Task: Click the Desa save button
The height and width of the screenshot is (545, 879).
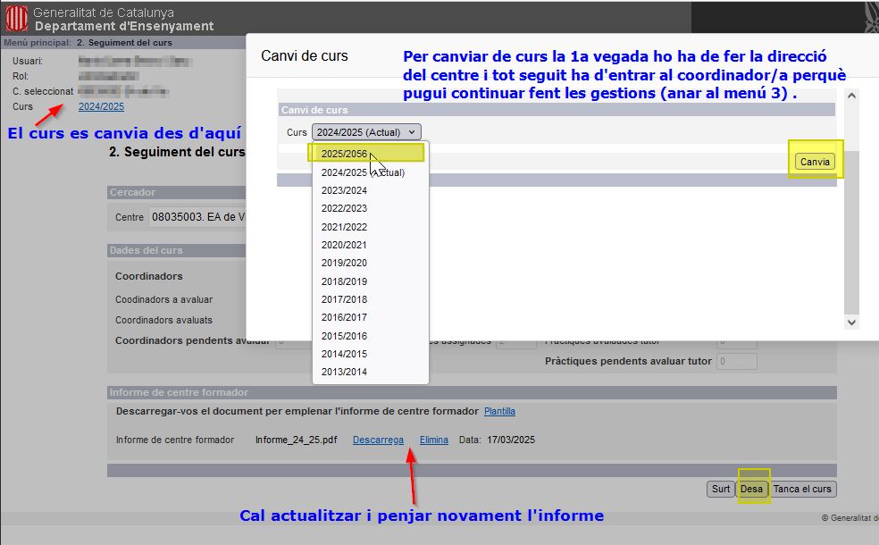Action: pyautogui.click(x=751, y=489)
